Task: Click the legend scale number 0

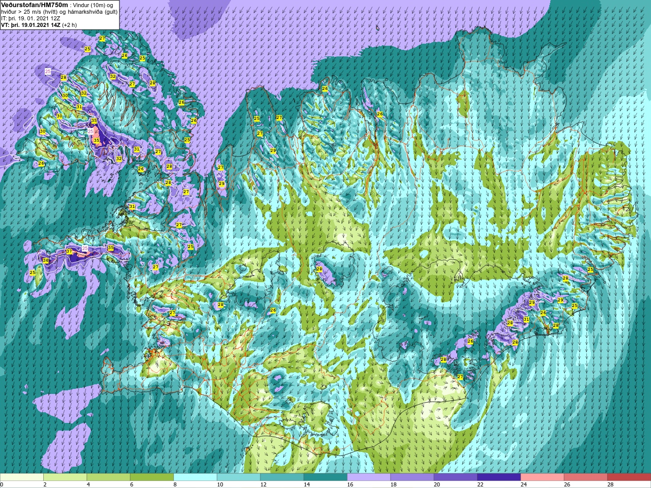Action: pos(2,484)
